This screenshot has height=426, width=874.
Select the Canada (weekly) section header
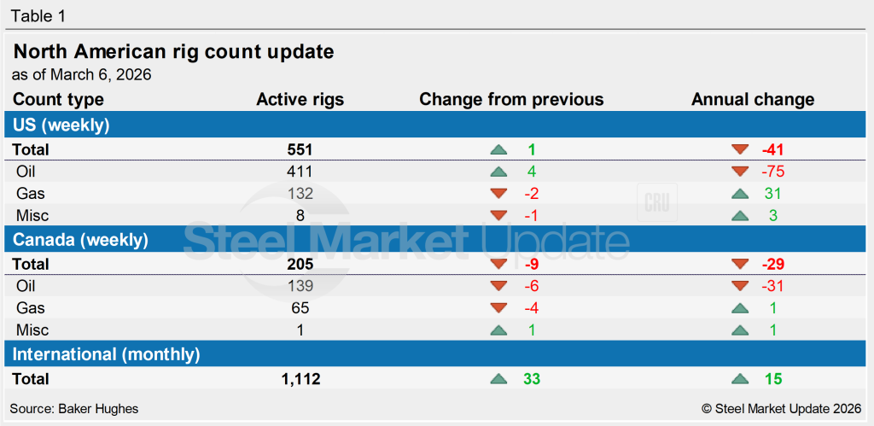[x=79, y=238]
